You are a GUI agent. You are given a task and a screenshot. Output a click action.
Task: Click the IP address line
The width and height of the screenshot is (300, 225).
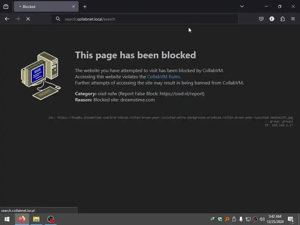279,125
